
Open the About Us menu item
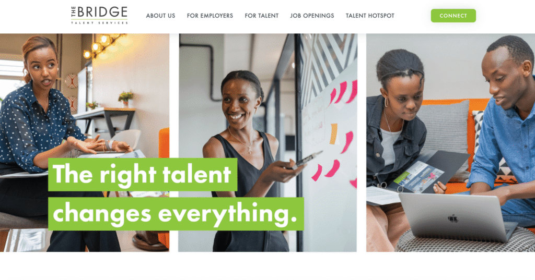coord(160,16)
